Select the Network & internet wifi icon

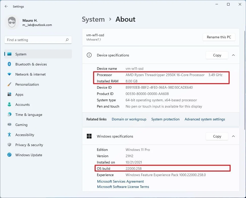[9, 74]
